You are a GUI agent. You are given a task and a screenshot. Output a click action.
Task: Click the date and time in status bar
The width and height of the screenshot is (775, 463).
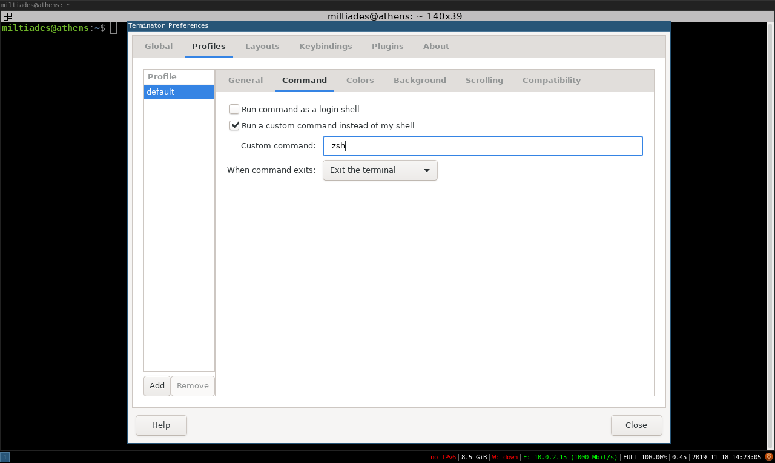pos(727,457)
